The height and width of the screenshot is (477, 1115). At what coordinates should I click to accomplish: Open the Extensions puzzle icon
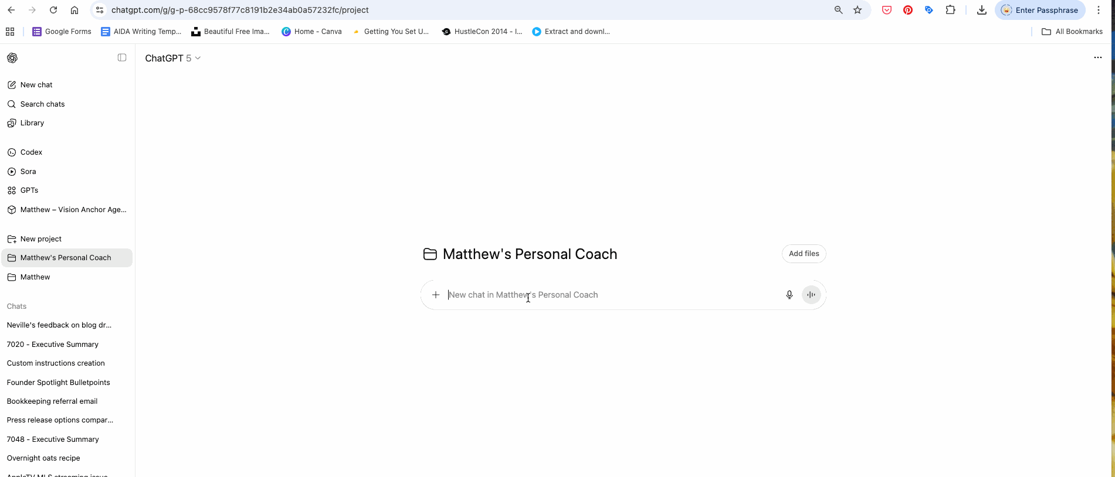(x=950, y=10)
